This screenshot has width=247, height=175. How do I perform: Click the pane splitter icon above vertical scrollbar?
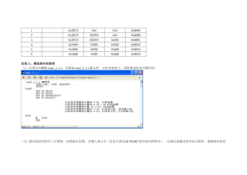(x=141, y=82)
